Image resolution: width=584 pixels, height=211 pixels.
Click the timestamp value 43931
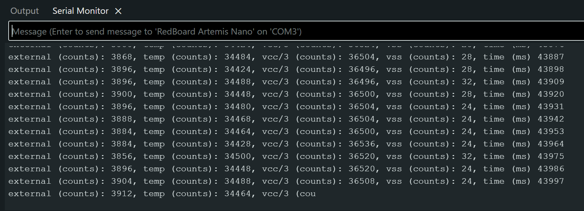pyautogui.click(x=550, y=107)
